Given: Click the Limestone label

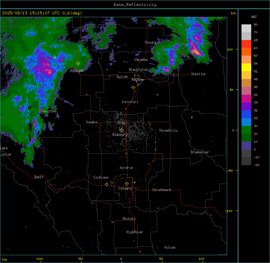Looking at the screenshot, I should (x=48, y=111).
